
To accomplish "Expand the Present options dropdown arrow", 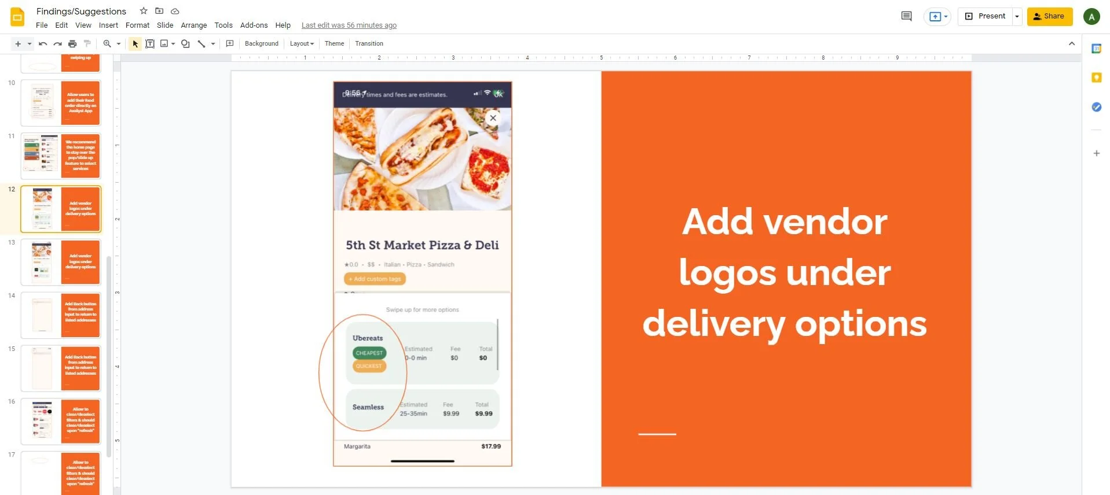I will point(1017,16).
